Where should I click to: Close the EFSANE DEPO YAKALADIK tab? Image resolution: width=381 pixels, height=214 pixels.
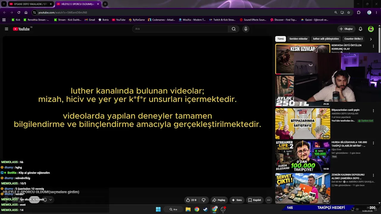pos(51,4)
